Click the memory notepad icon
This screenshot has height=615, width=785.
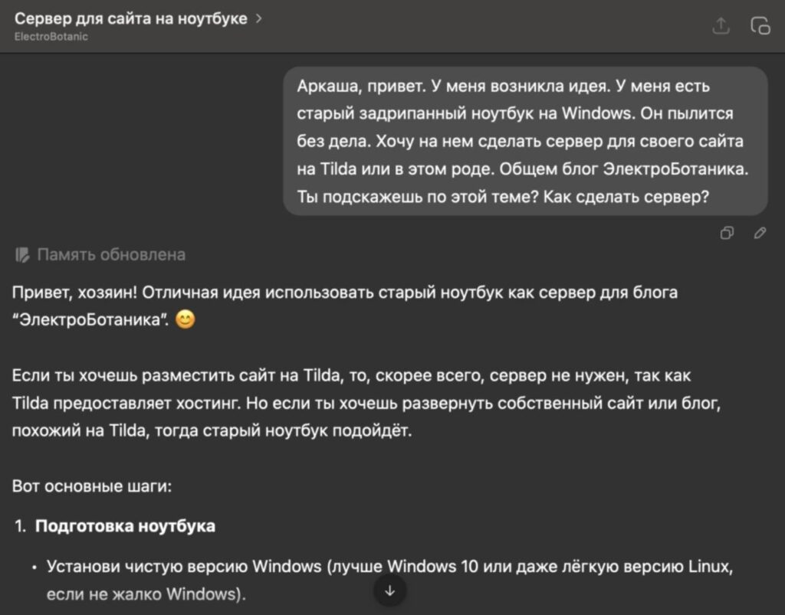[22, 254]
